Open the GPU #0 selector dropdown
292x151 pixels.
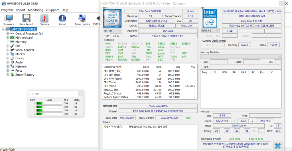pyautogui.click(x=210, y=31)
